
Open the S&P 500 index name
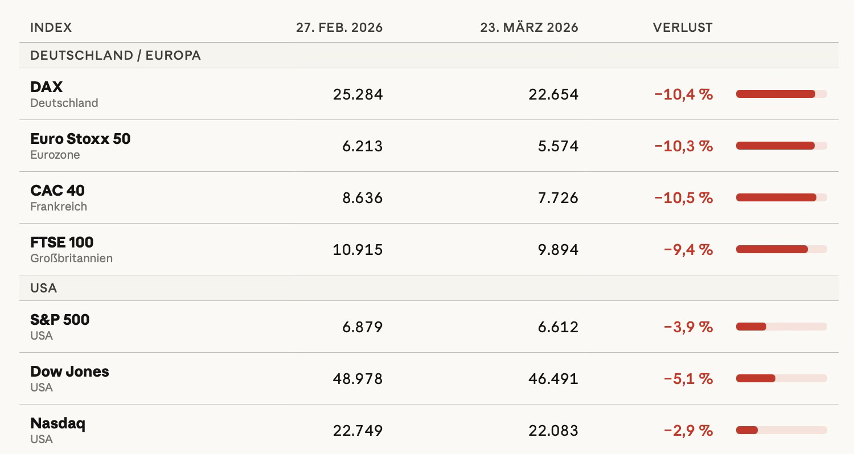[x=60, y=320]
